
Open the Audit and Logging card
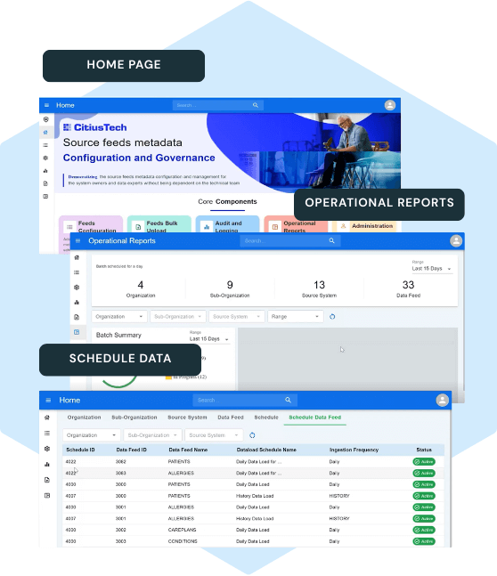click(227, 224)
